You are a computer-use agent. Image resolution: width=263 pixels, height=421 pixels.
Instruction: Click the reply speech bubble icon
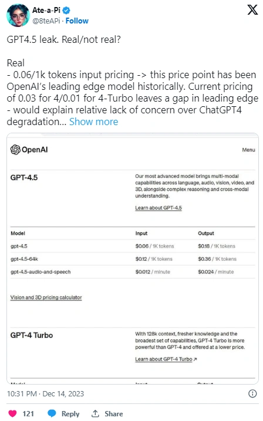pyautogui.click(x=52, y=413)
